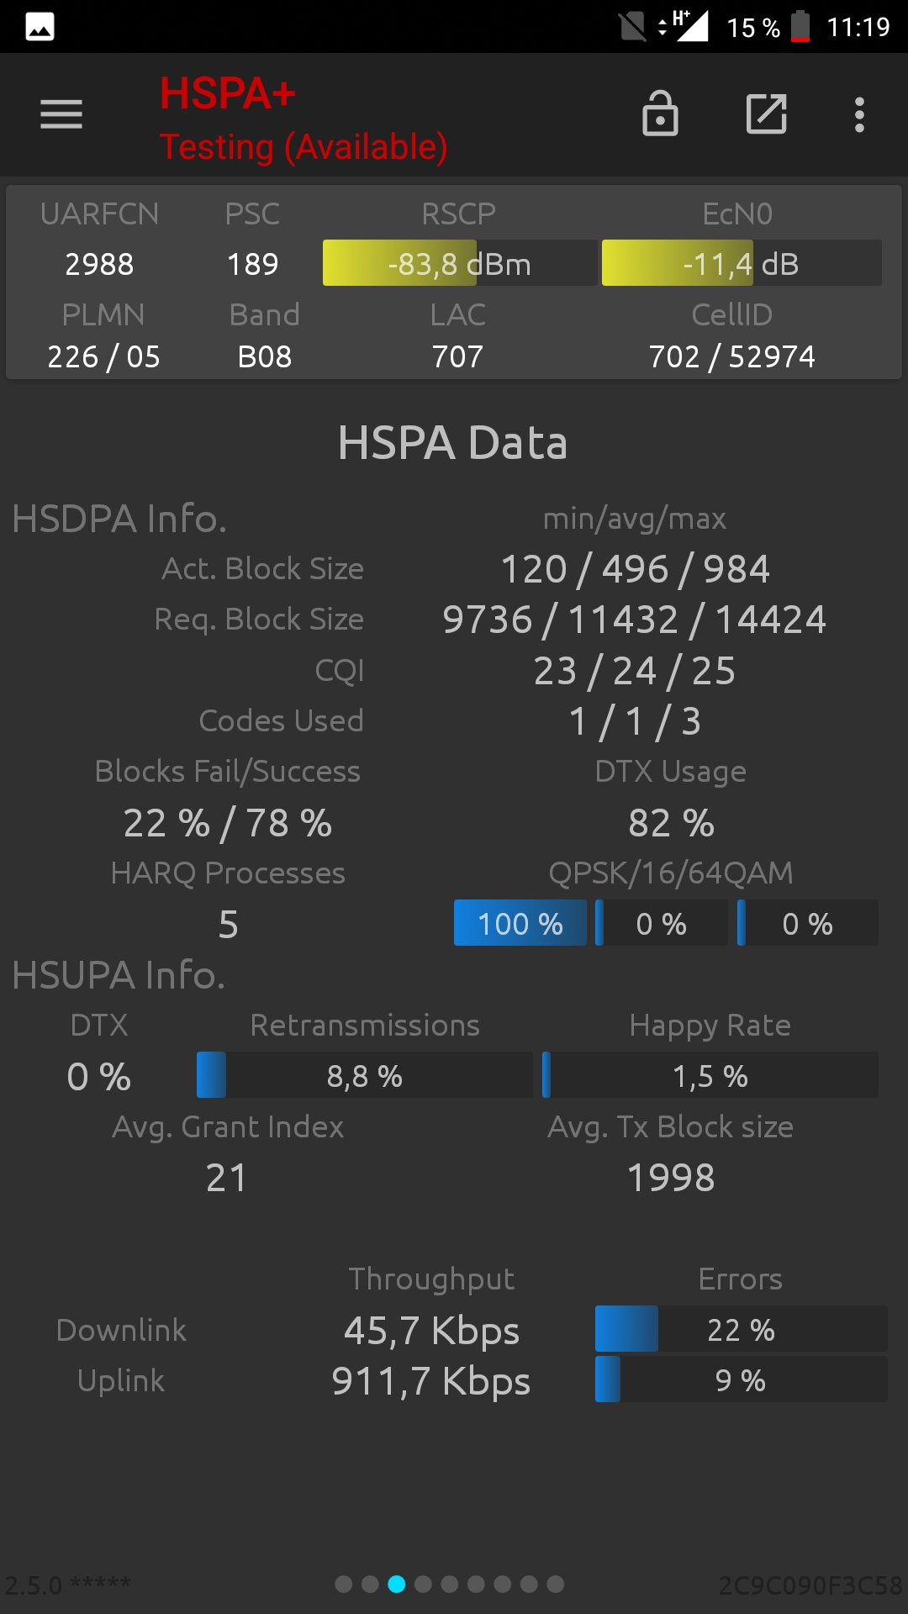Tap the Downlink errors 22 % bar
The width and height of the screenshot is (908, 1614).
point(742,1329)
